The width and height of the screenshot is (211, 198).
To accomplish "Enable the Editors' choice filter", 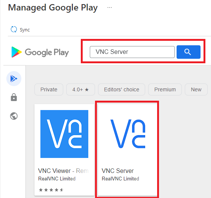I will point(122,89).
